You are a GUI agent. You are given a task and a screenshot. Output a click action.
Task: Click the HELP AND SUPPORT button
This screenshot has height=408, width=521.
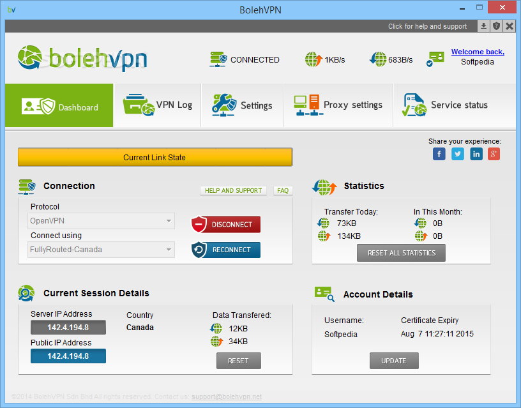click(233, 190)
